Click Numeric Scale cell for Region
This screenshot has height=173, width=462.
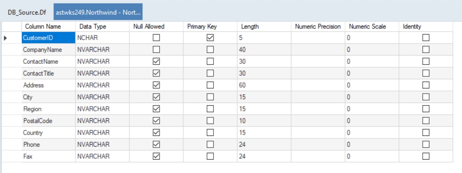coord(371,109)
